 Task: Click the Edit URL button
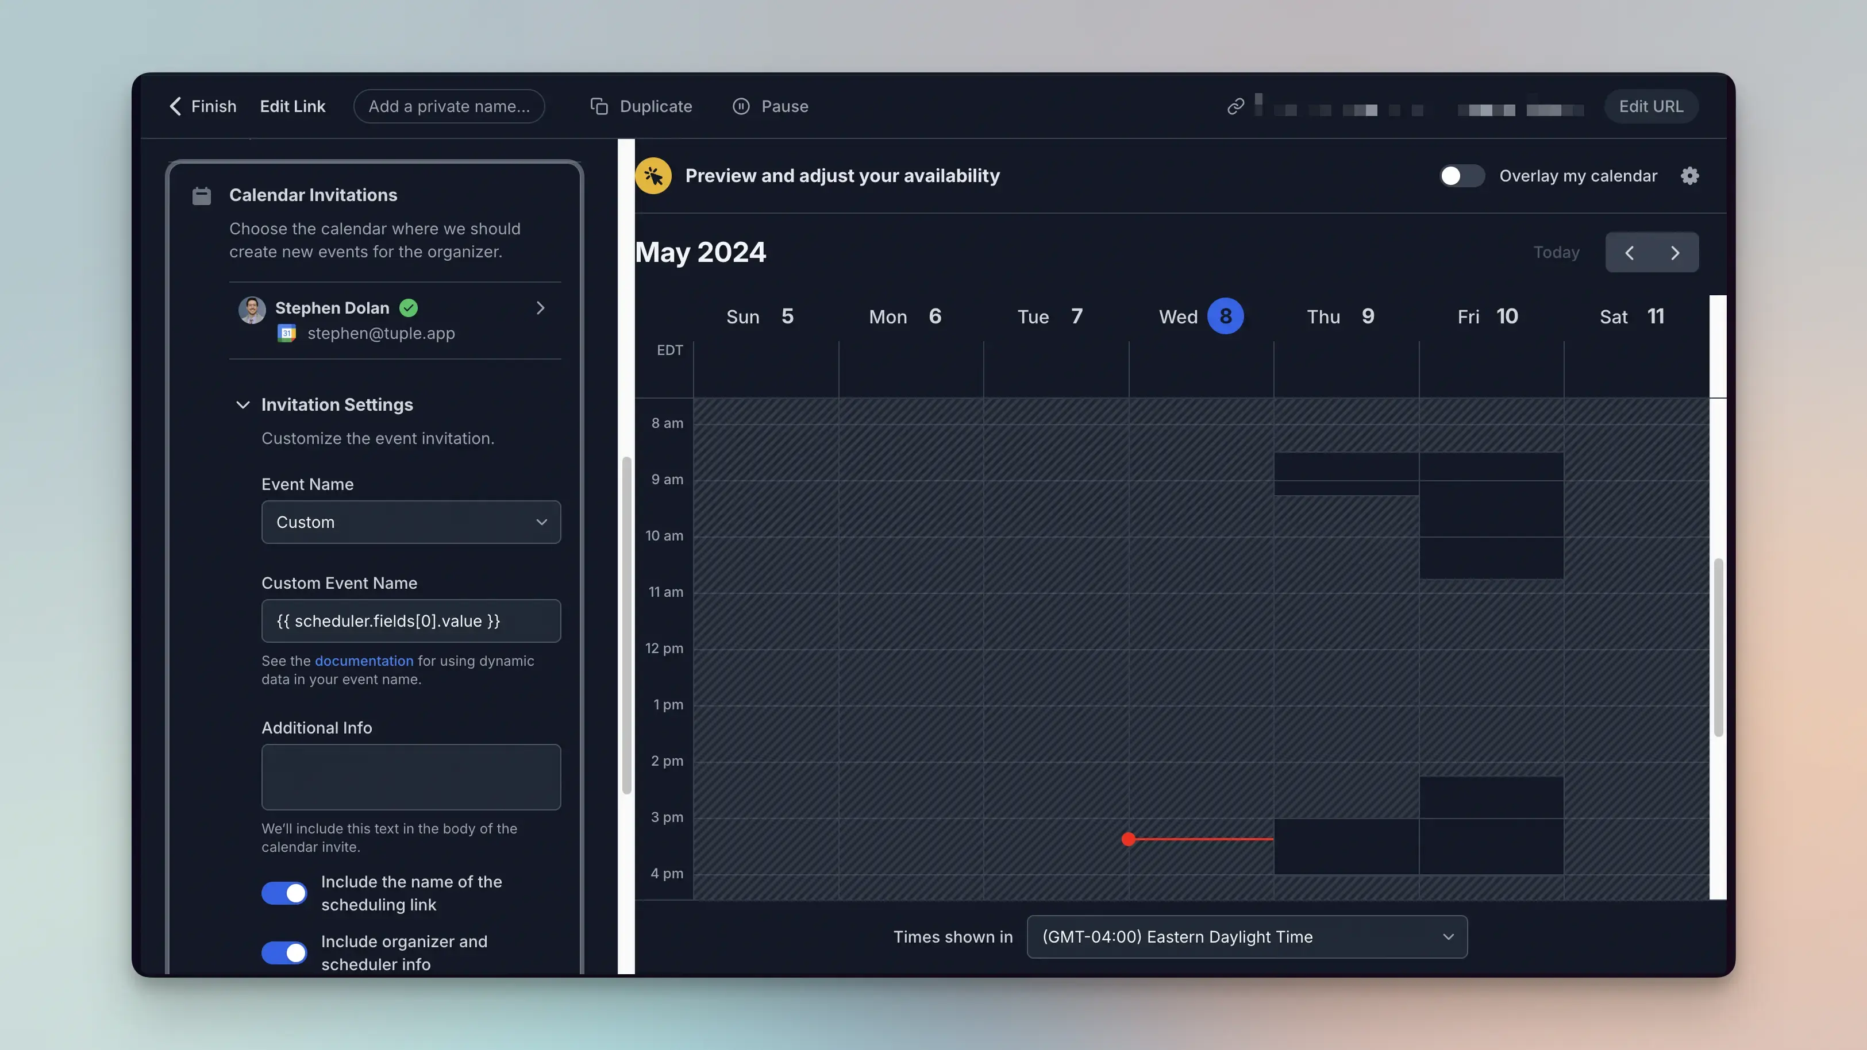tap(1651, 106)
